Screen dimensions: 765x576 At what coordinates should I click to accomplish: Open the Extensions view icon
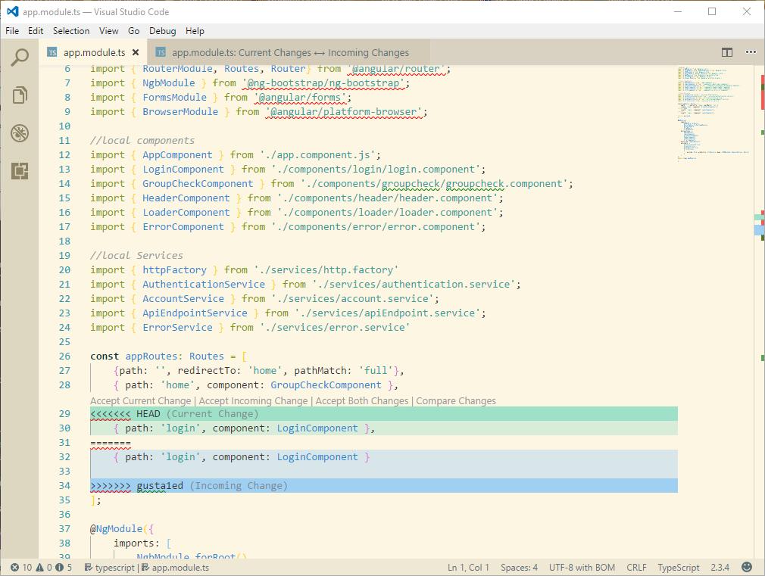pyautogui.click(x=20, y=171)
